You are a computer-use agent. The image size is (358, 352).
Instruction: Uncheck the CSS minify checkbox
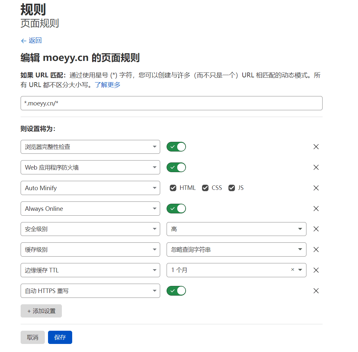coord(205,188)
